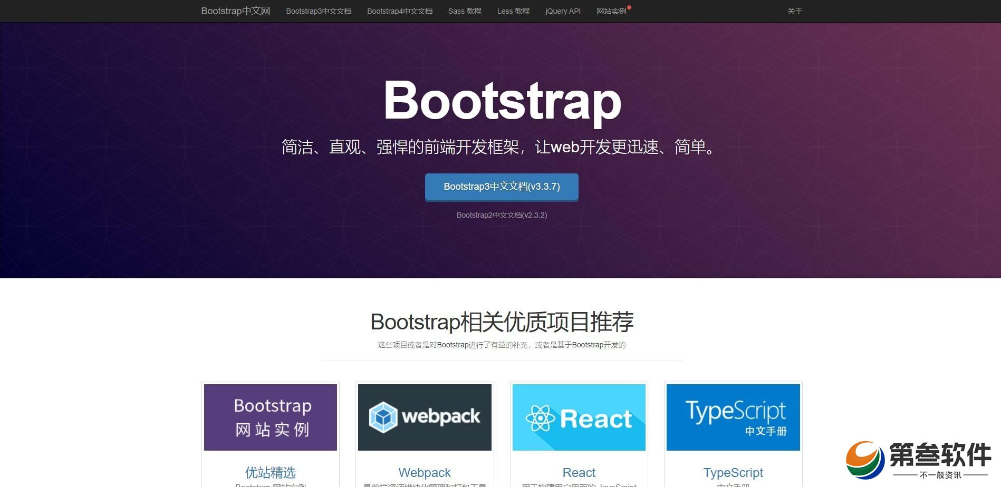
Task: Open 网站实例 with the red dot
Action: pos(612,11)
